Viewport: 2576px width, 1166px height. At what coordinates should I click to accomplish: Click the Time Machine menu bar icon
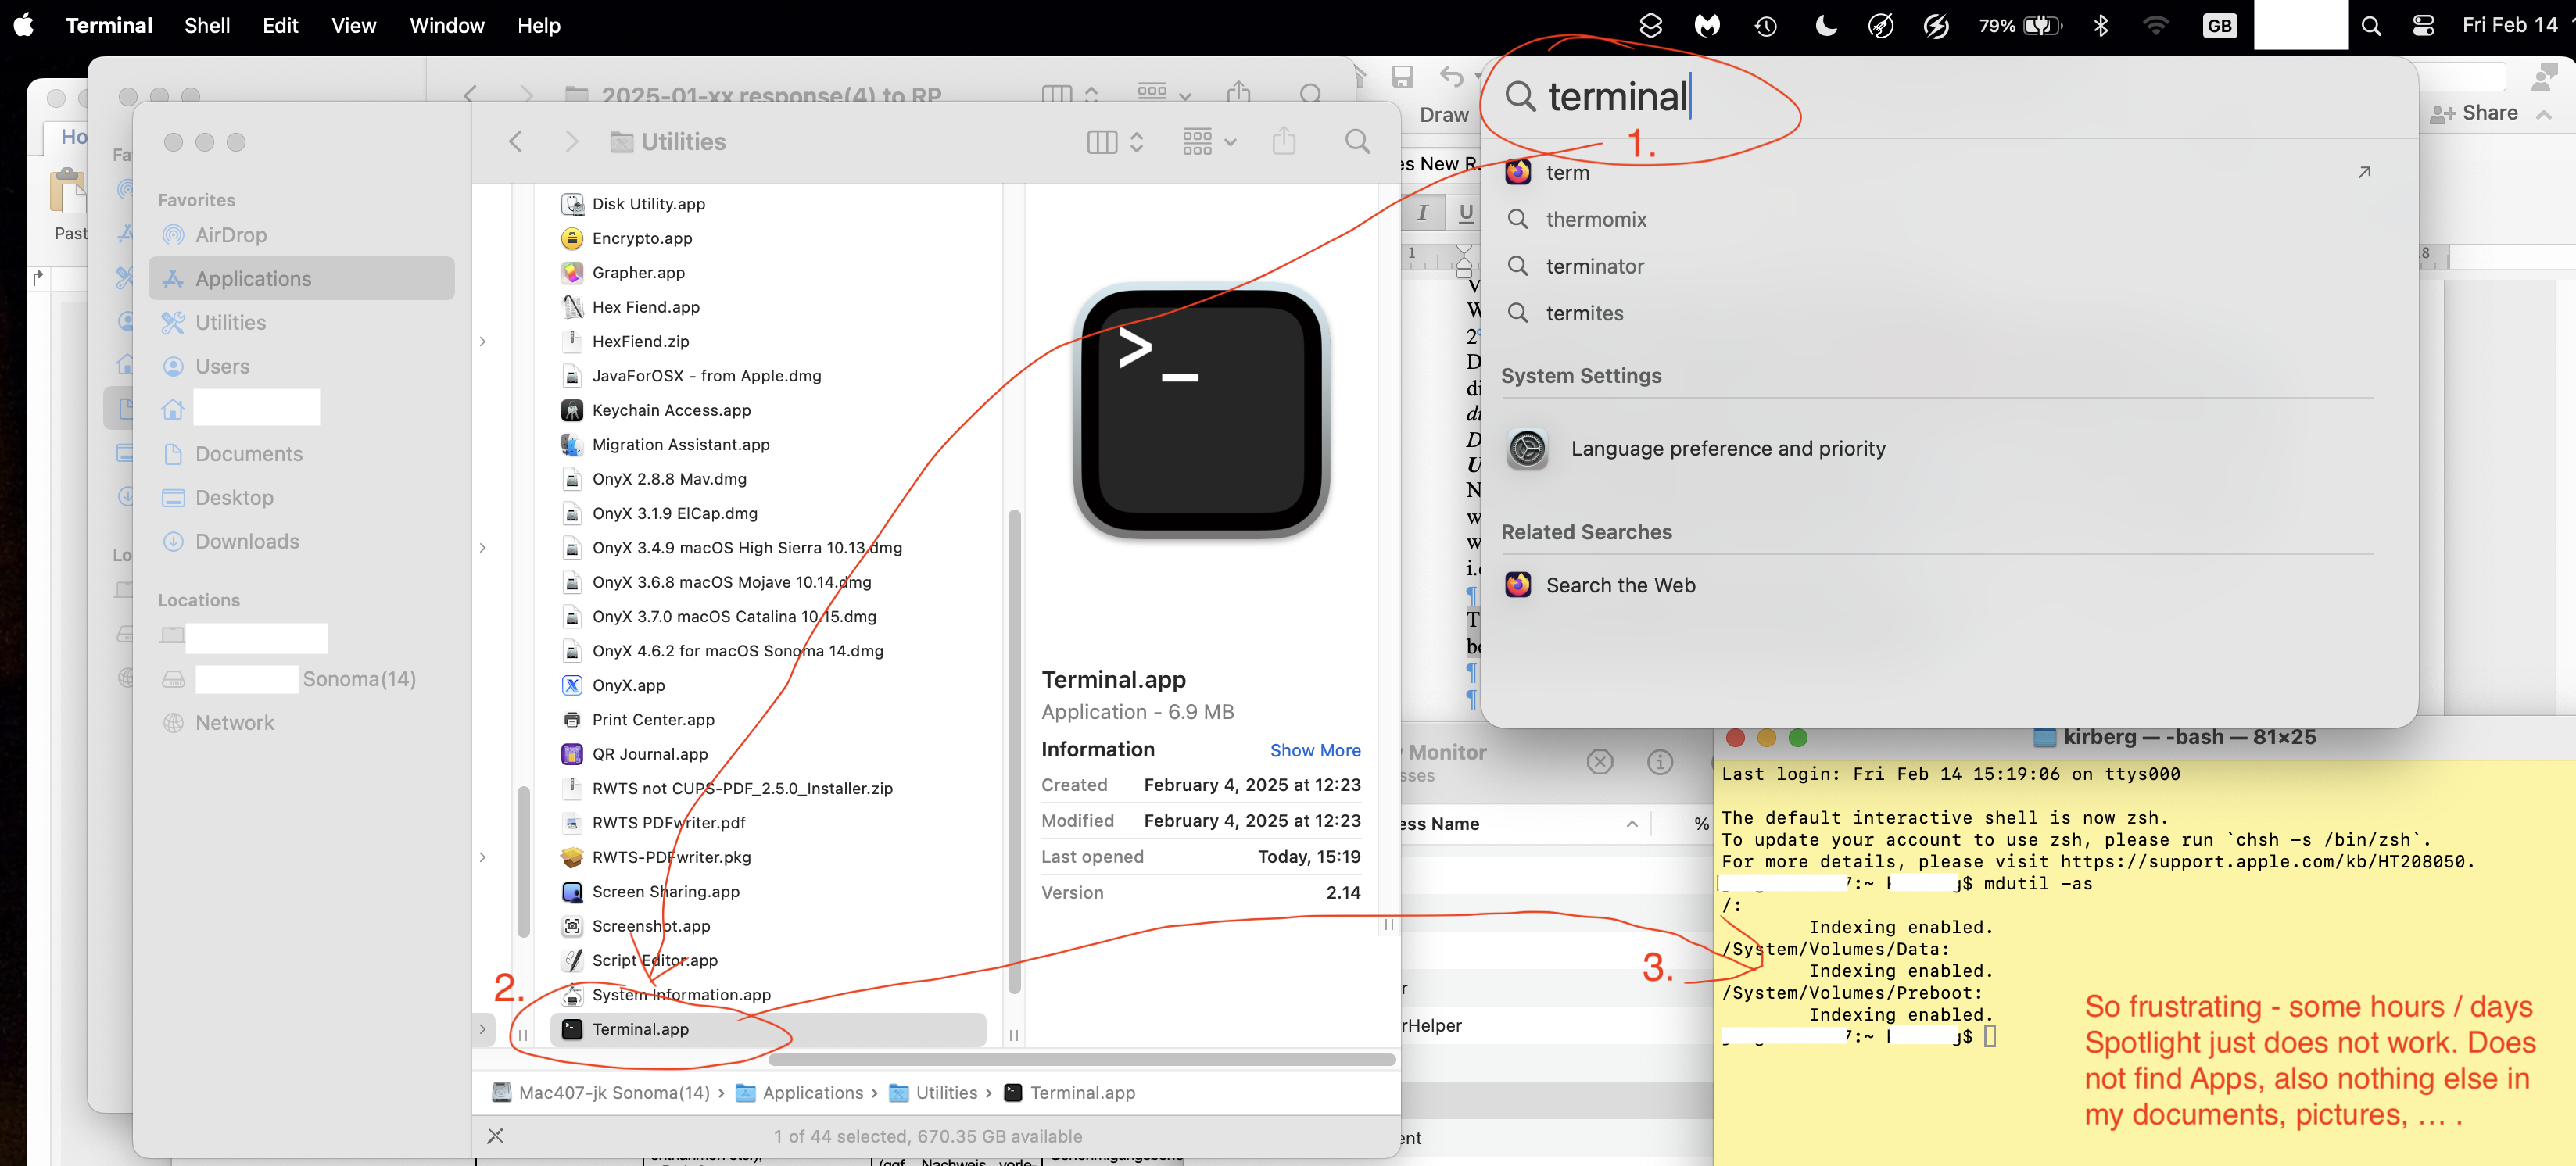[x=1765, y=26]
